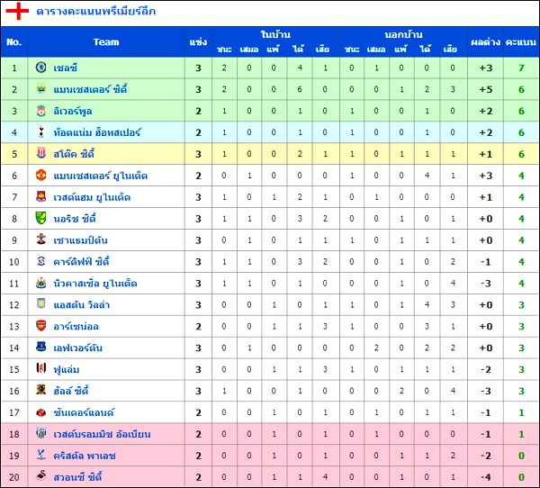
Task: Click the West Ham United crest icon
Action: tap(41, 197)
